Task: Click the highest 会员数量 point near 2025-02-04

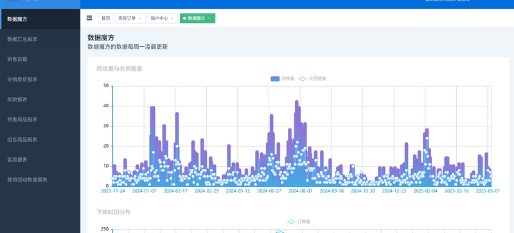Action: point(427,138)
